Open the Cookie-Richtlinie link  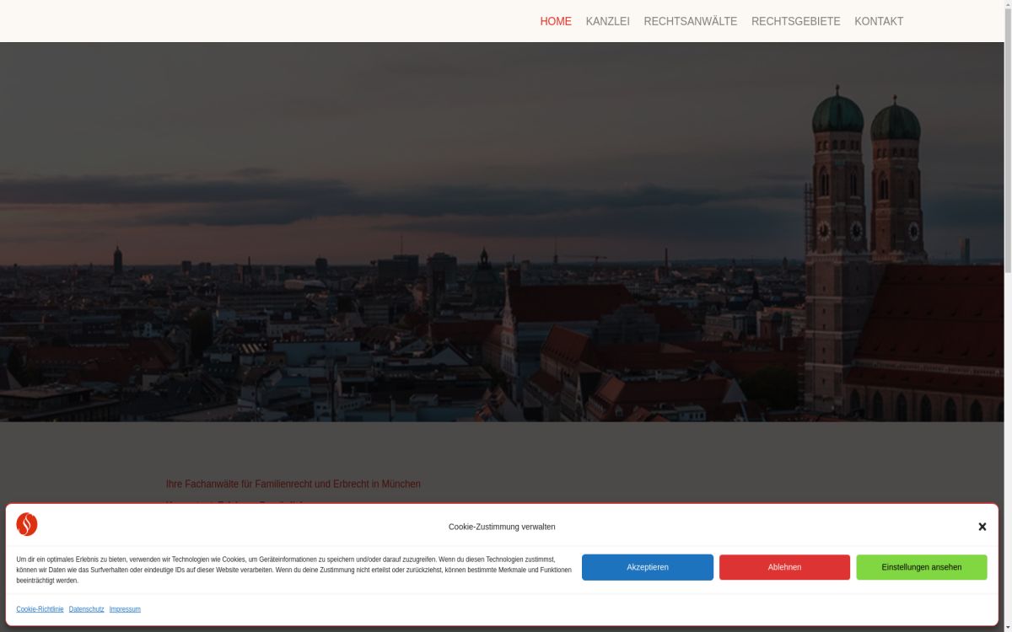click(x=40, y=608)
